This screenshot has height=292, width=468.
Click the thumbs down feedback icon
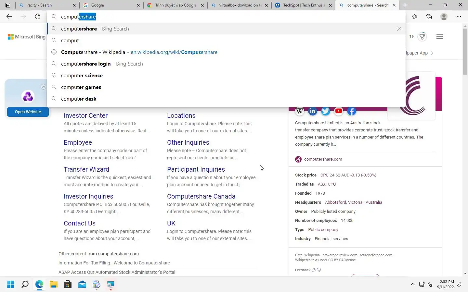coord(319,270)
